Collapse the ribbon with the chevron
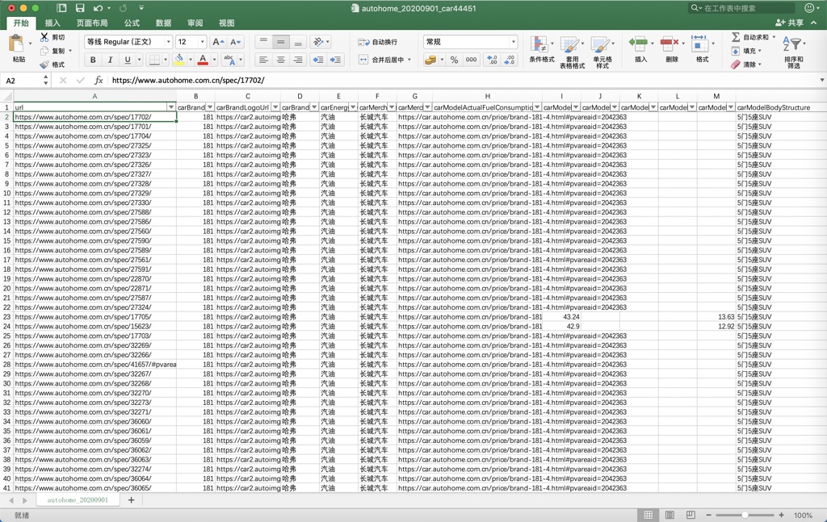 point(814,23)
